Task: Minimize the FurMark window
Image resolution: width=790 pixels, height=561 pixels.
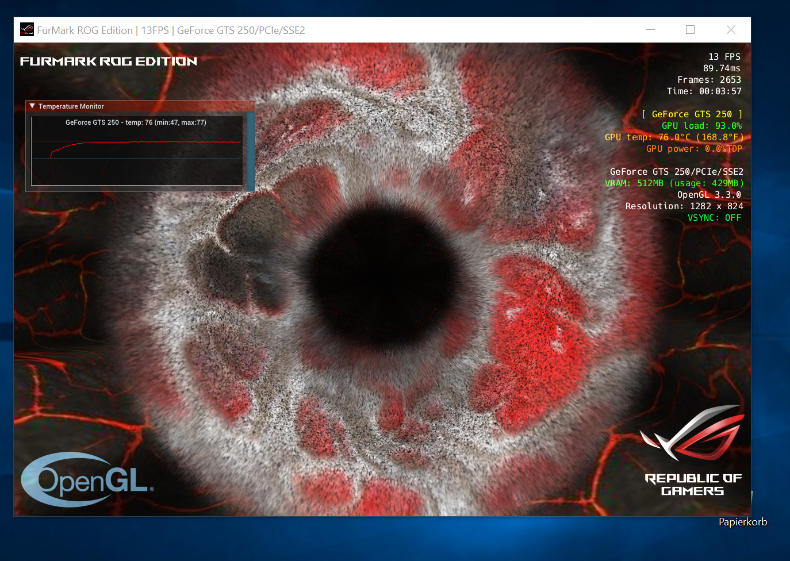Action: coord(650,30)
